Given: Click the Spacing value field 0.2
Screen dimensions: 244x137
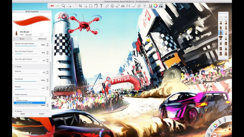Looking at the screenshot, I should tap(42, 72).
